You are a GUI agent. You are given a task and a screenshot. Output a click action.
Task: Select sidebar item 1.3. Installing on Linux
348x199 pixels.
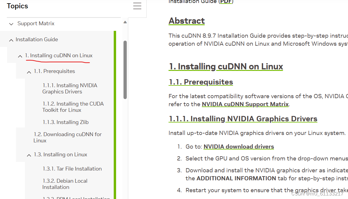(x=60, y=154)
